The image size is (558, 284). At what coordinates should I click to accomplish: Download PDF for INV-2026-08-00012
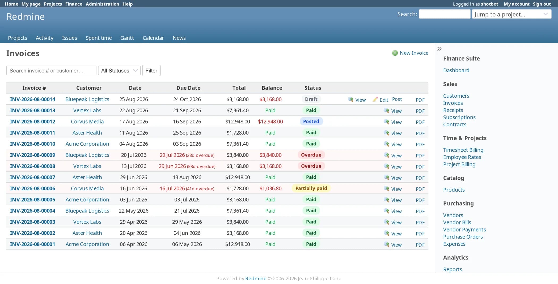(x=420, y=122)
